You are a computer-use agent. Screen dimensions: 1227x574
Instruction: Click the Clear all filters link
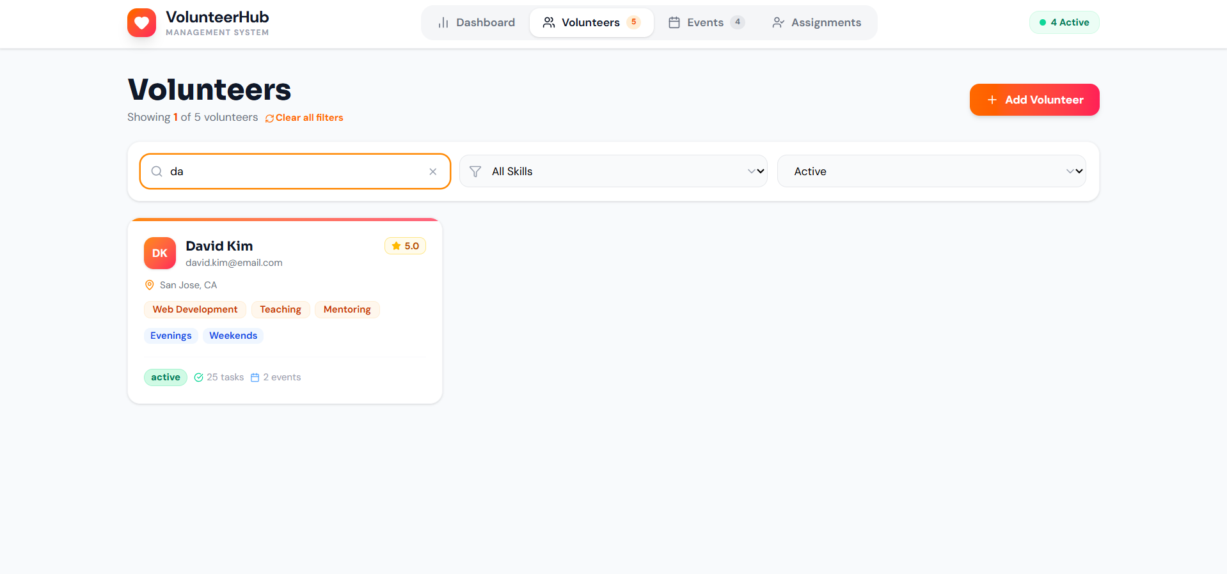pyautogui.click(x=305, y=118)
